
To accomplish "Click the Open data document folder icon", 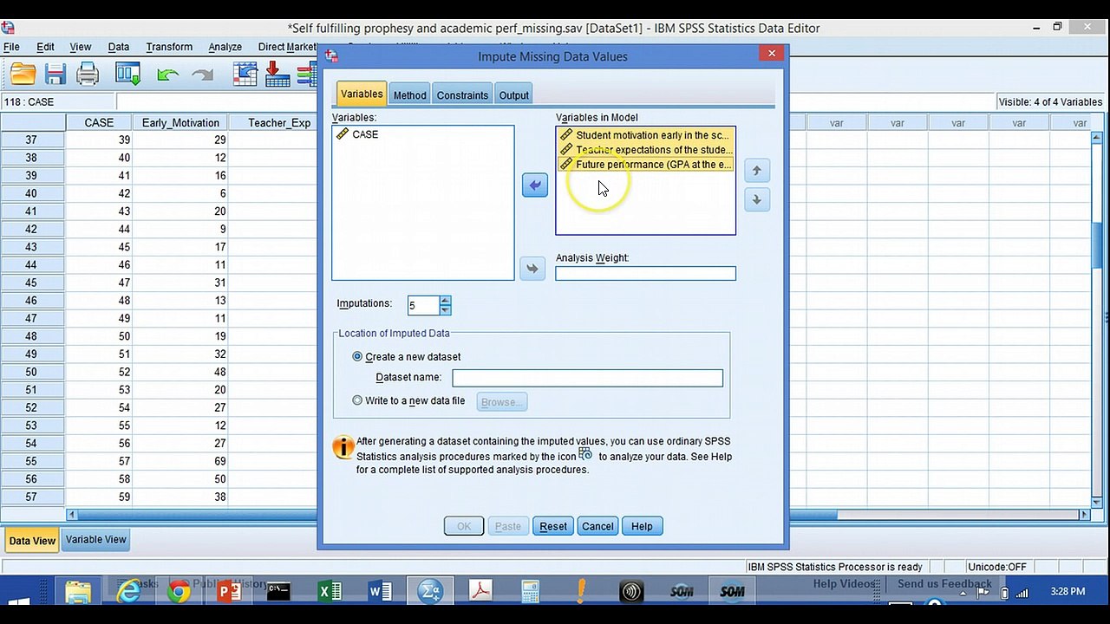I will click(x=23, y=75).
